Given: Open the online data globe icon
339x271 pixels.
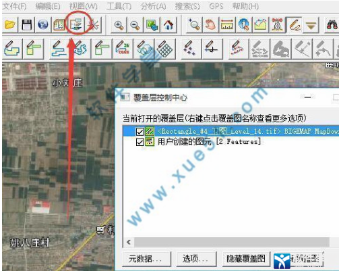Looking at the screenshot, I should pos(43,24).
